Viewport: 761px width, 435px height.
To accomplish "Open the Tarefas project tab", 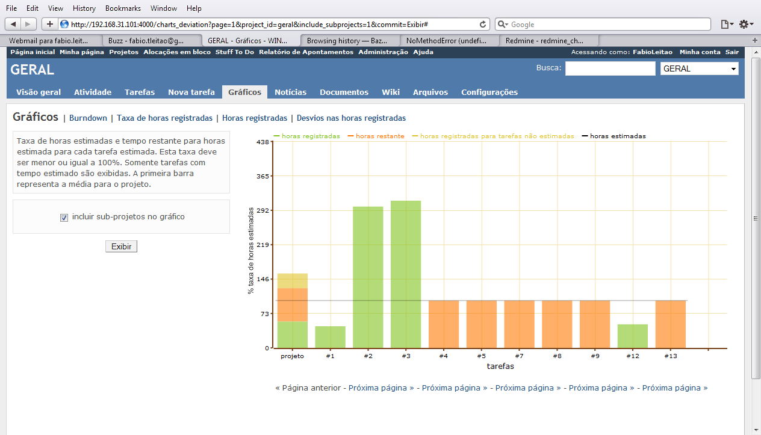I will pos(140,92).
